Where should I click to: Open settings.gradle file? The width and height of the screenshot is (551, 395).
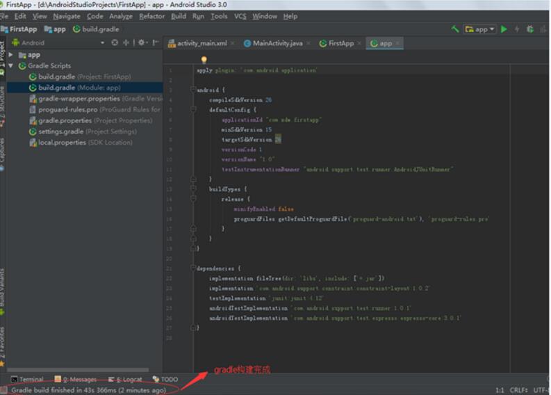83,131
